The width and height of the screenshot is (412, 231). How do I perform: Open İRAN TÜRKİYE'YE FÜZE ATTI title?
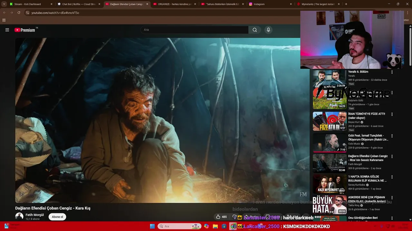pos(367,116)
